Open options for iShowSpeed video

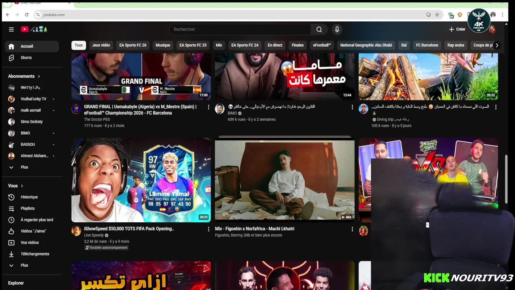coord(208,229)
